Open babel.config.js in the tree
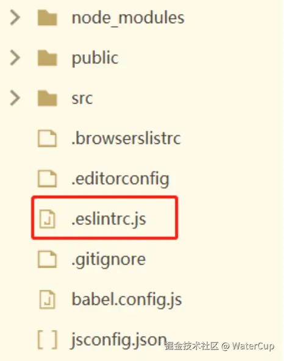 pos(127,300)
